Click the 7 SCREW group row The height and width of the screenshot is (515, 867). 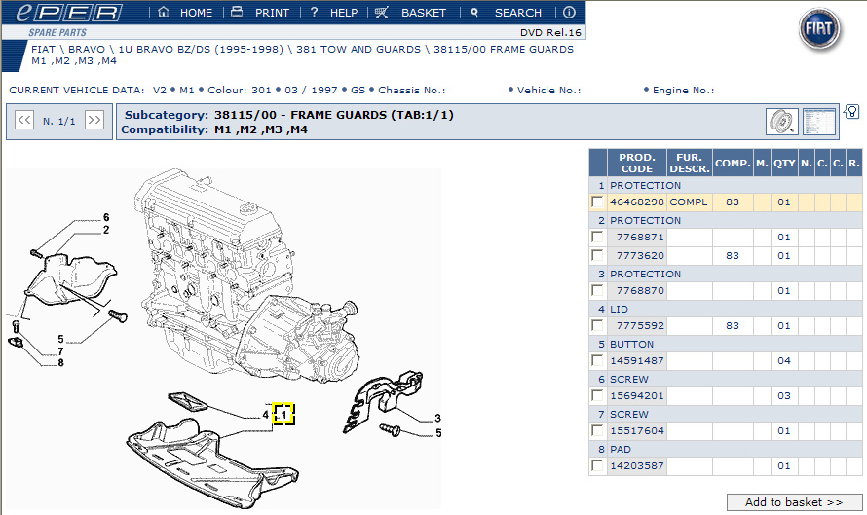(x=726, y=414)
